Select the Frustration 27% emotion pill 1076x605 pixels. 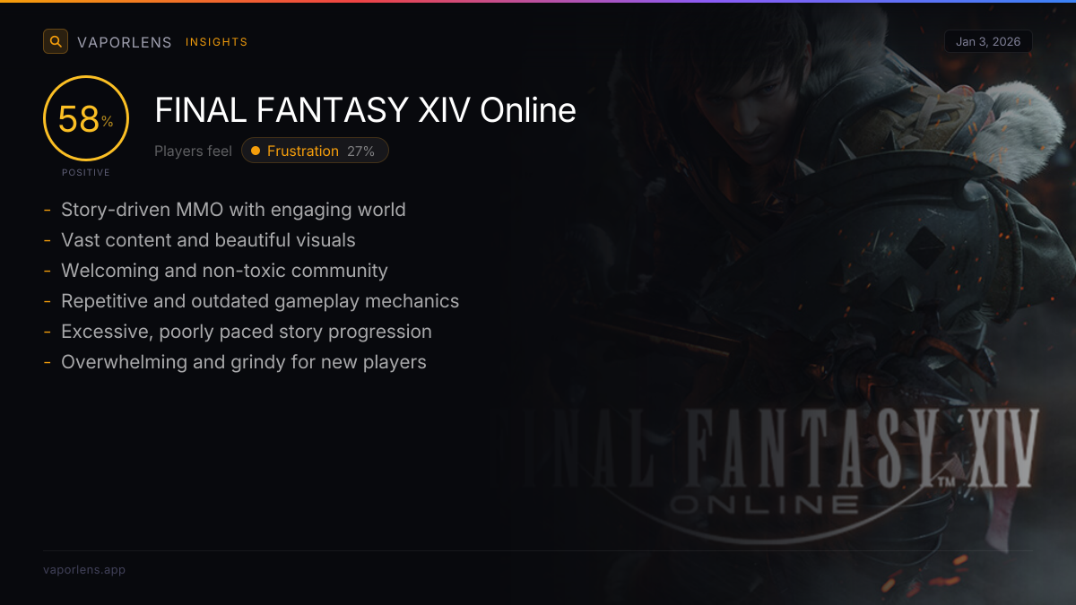pos(315,151)
